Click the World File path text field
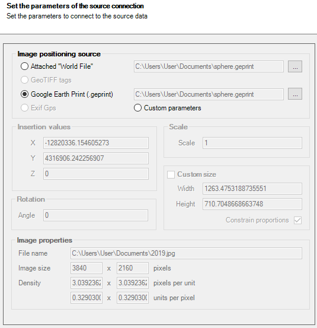 tap(209, 66)
